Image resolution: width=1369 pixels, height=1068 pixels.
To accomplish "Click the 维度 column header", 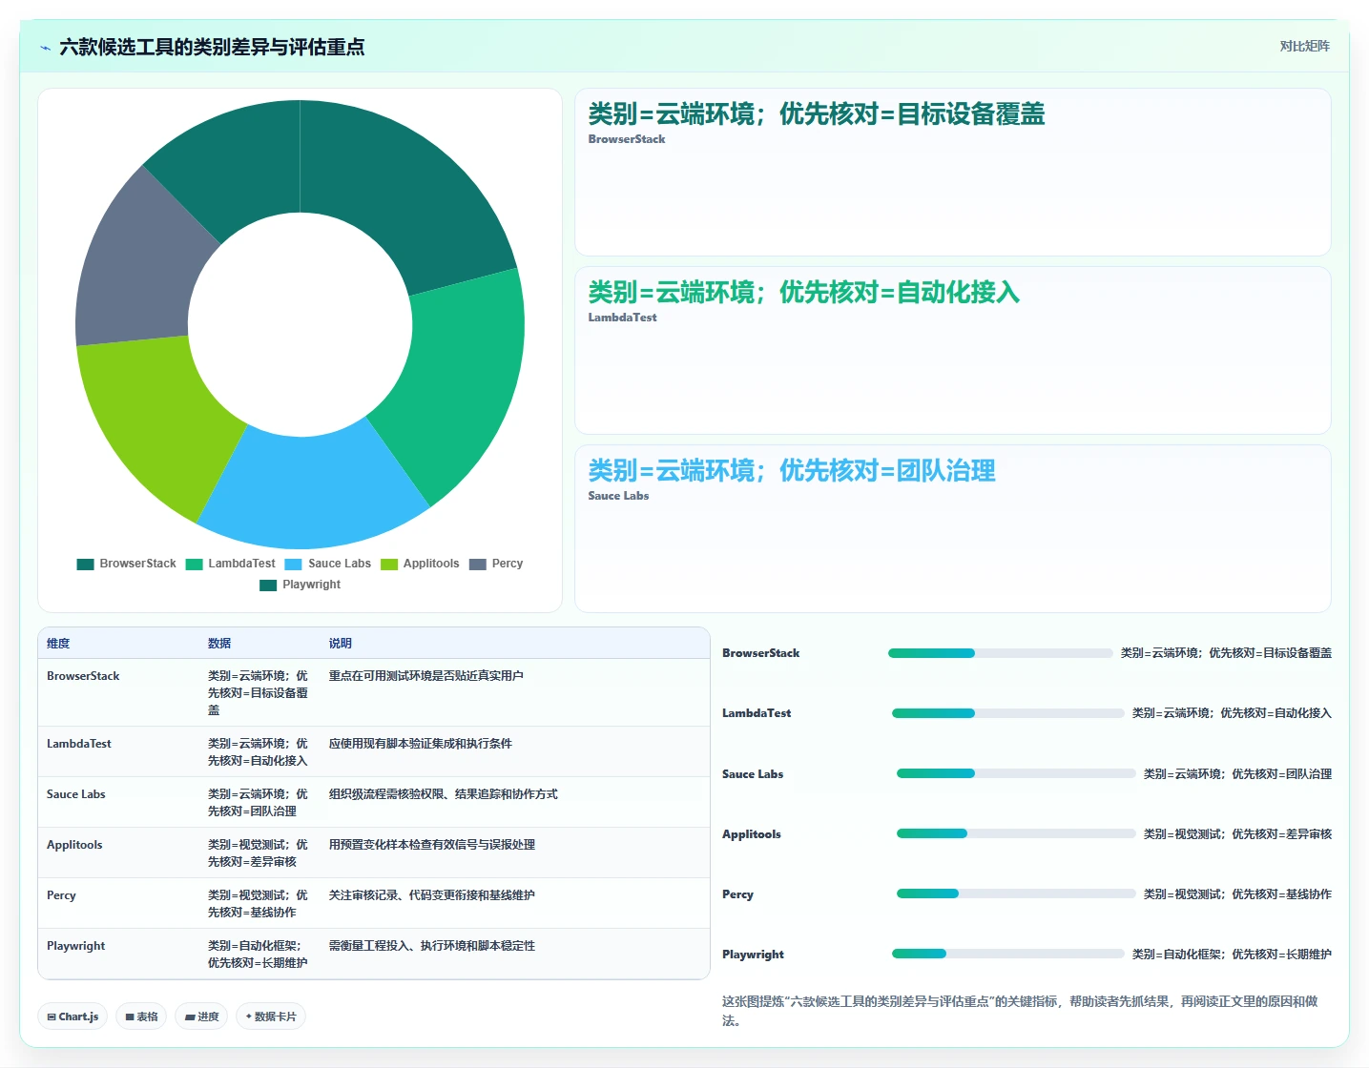I will [58, 644].
